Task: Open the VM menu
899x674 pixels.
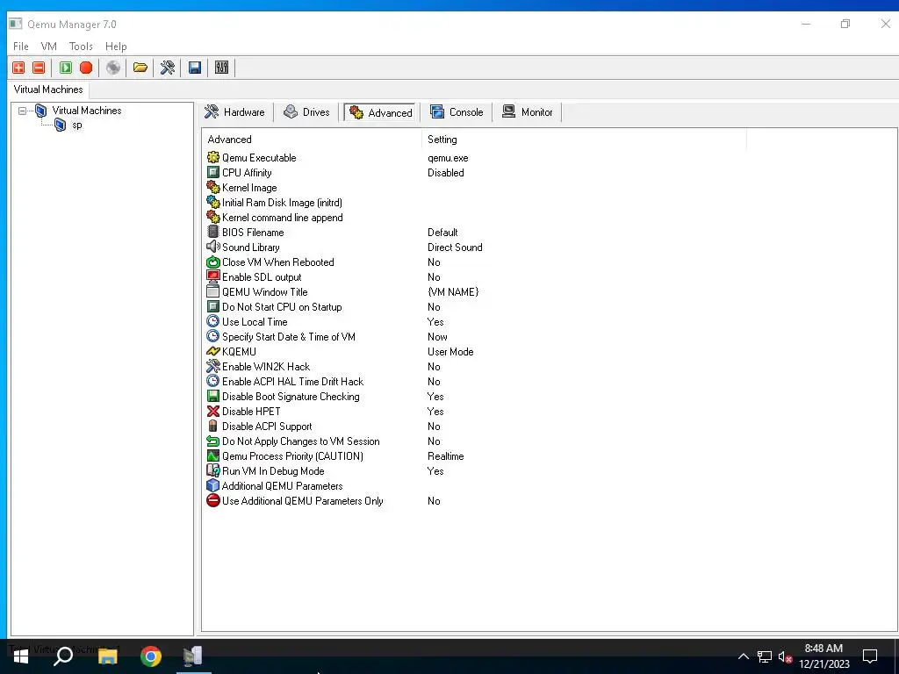Action: coord(49,47)
